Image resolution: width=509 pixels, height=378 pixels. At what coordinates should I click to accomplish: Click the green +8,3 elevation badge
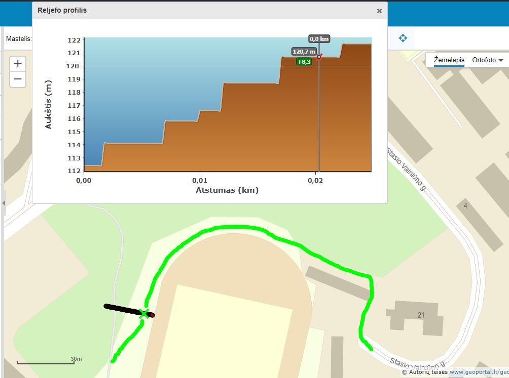tap(304, 62)
